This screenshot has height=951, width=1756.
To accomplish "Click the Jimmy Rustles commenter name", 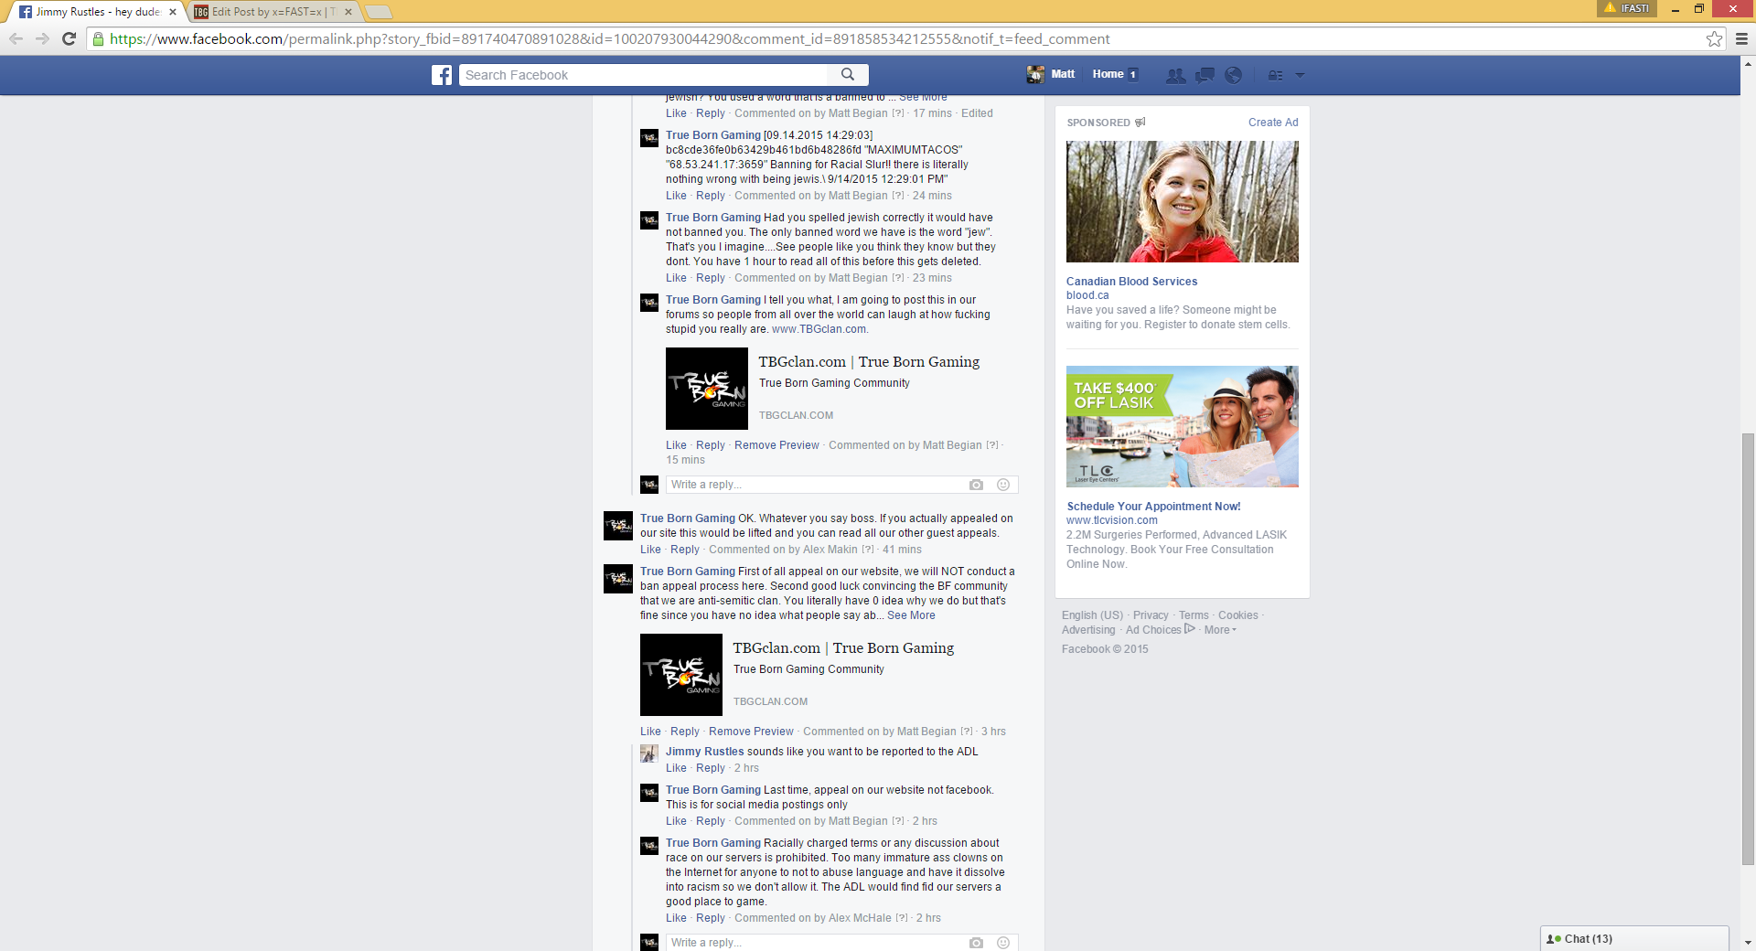I will tap(704, 752).
